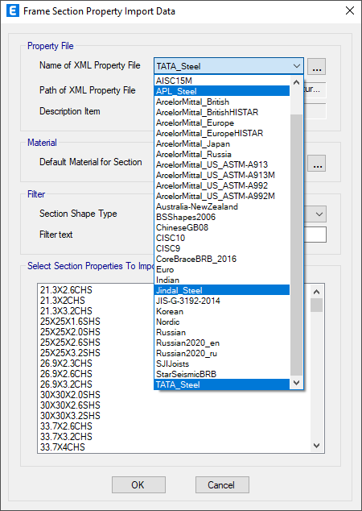The image size is (362, 511).
Task: Choose ArcelorMittal_US_ASTM-A913M file
Action: tap(222, 175)
